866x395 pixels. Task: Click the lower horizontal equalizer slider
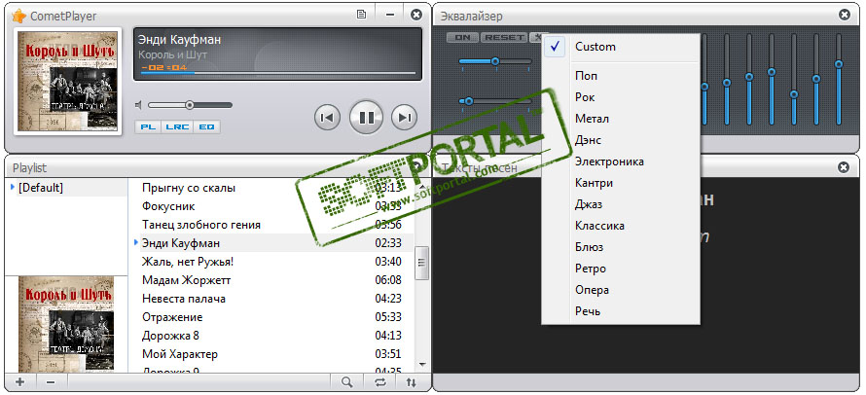(x=495, y=101)
